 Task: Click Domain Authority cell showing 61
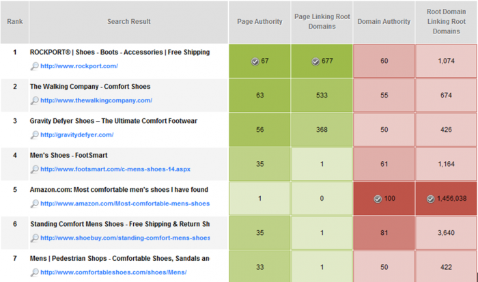384,164
